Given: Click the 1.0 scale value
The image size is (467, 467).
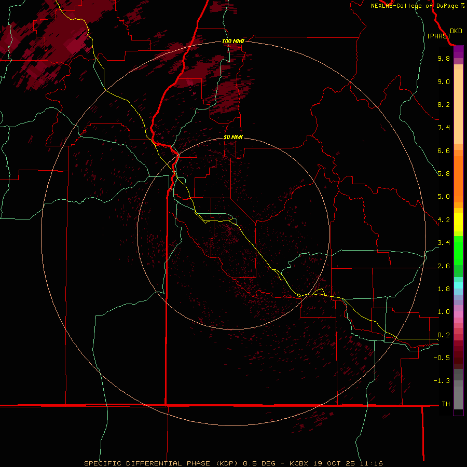Looking at the screenshot, I should pyautogui.click(x=444, y=312).
